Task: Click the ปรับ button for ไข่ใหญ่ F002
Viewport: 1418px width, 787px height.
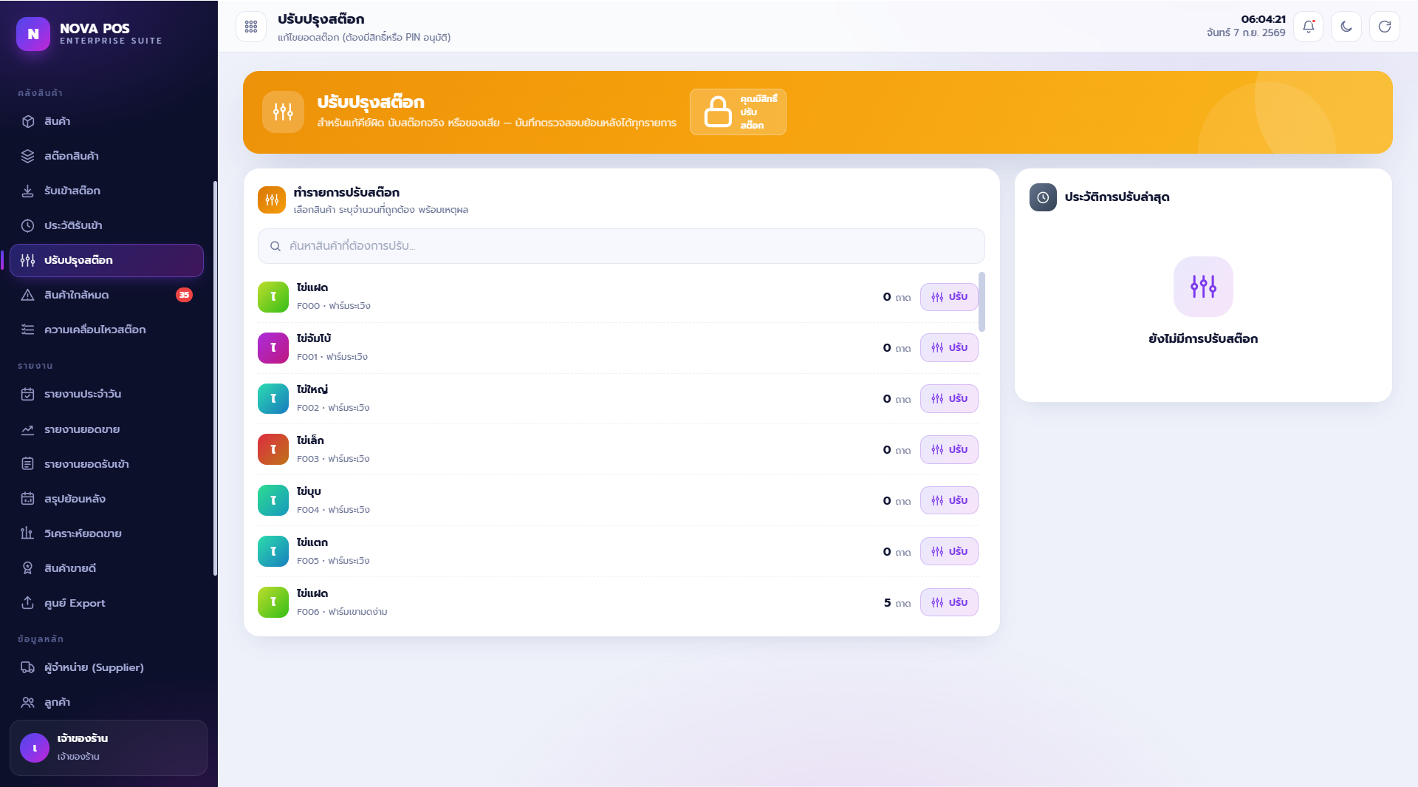Action: point(949,399)
